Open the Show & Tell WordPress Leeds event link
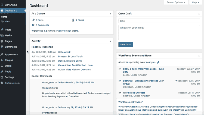The width and height of the screenshot is (204, 115). coord(143,70)
